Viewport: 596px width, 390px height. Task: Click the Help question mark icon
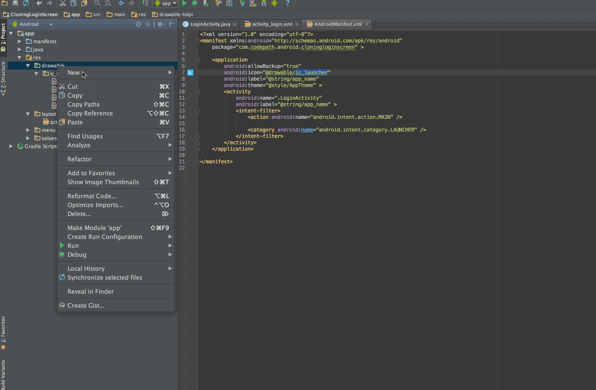288,3
